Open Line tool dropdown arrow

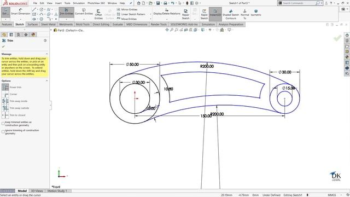pyautogui.click(x=38, y=10)
